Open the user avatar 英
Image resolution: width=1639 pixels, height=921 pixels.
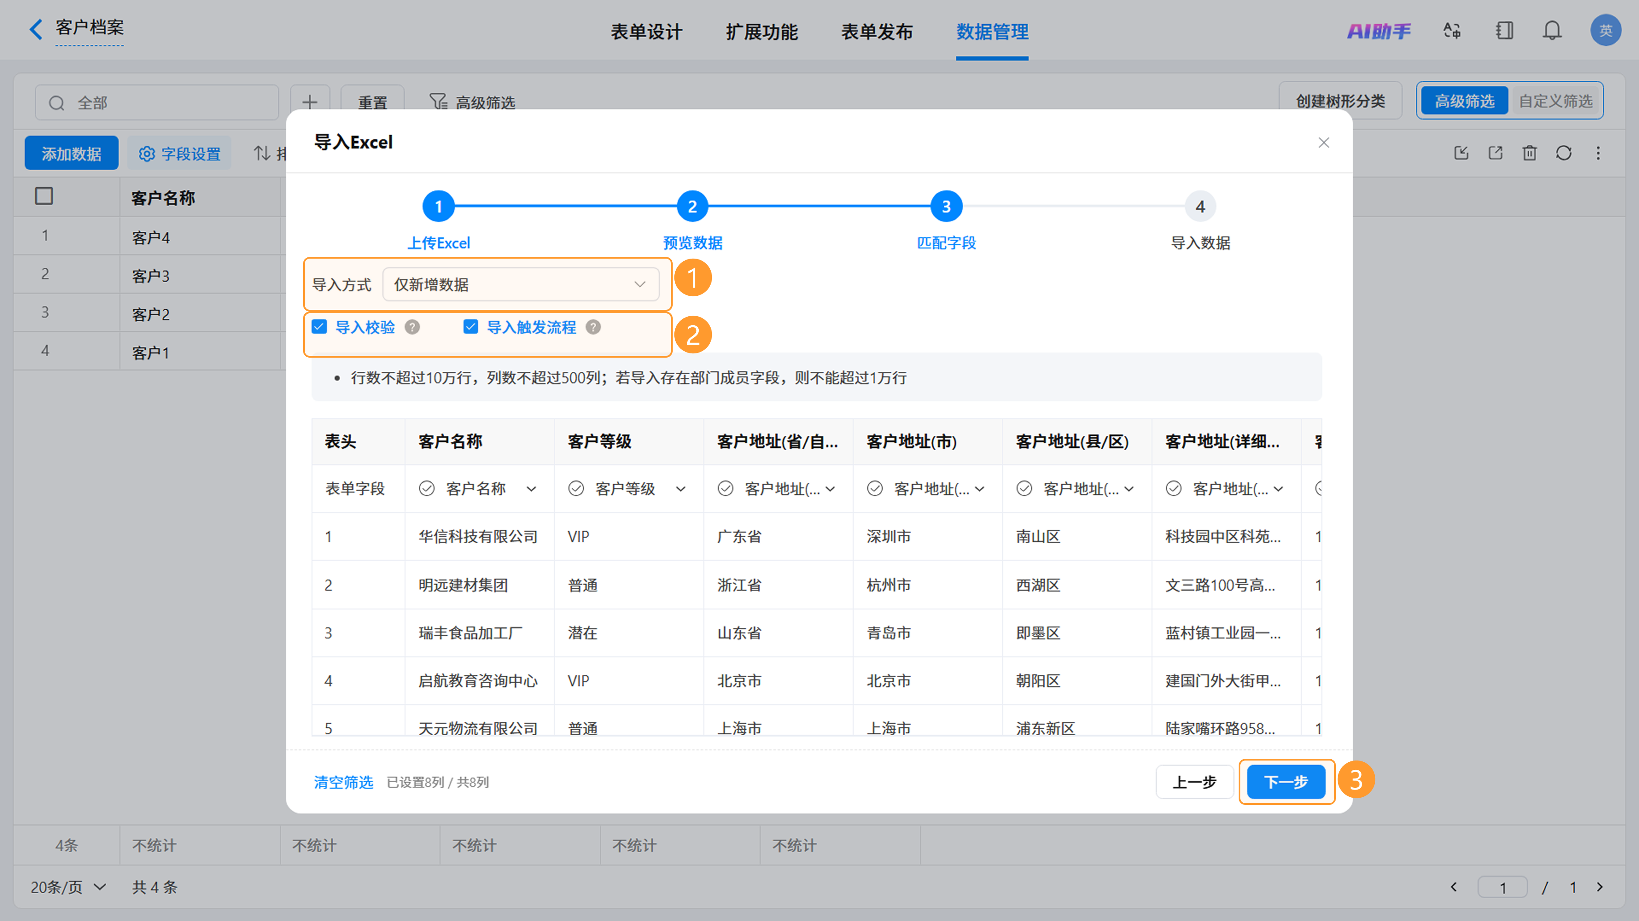point(1605,30)
